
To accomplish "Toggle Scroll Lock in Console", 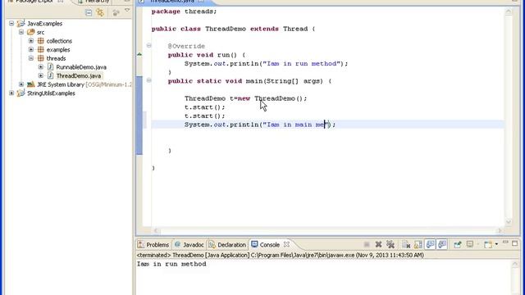I will pos(418,245).
